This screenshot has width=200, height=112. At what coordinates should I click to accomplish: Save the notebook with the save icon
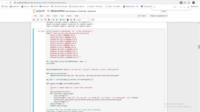[34, 20]
